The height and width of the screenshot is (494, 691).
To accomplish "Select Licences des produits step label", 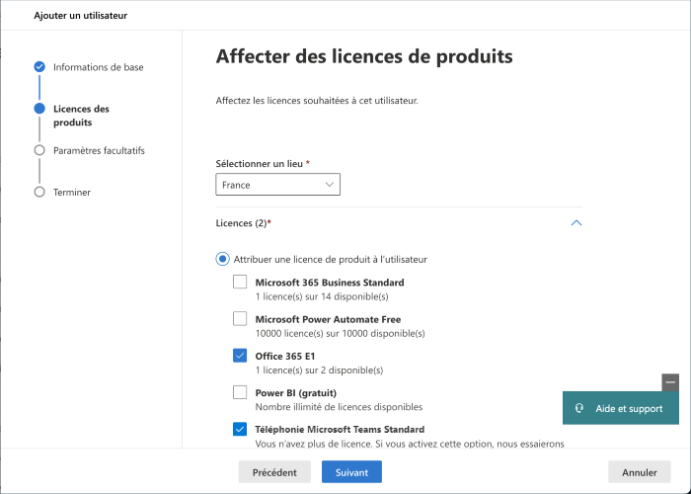I will pos(81,116).
